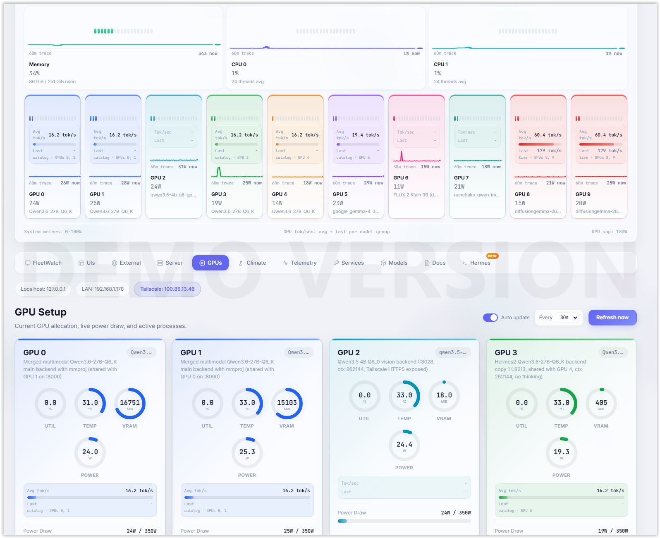The image size is (660, 538).
Task: Click the Memory usage card
Action: pos(123,48)
